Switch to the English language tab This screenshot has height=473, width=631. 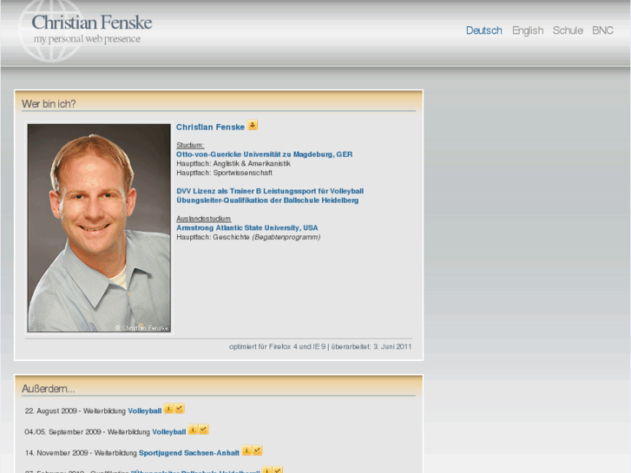click(x=528, y=30)
